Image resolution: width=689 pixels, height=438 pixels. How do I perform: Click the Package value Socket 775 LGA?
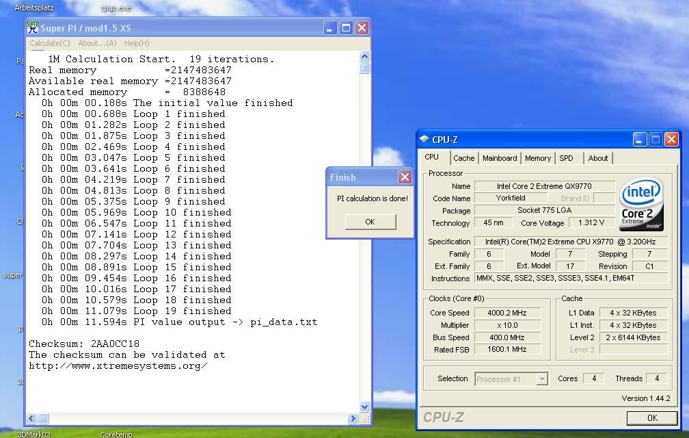click(x=544, y=210)
